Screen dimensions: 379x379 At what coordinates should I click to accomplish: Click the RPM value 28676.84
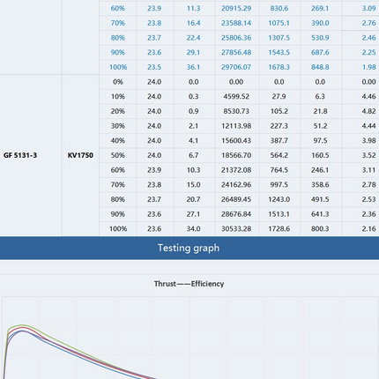(x=236, y=214)
